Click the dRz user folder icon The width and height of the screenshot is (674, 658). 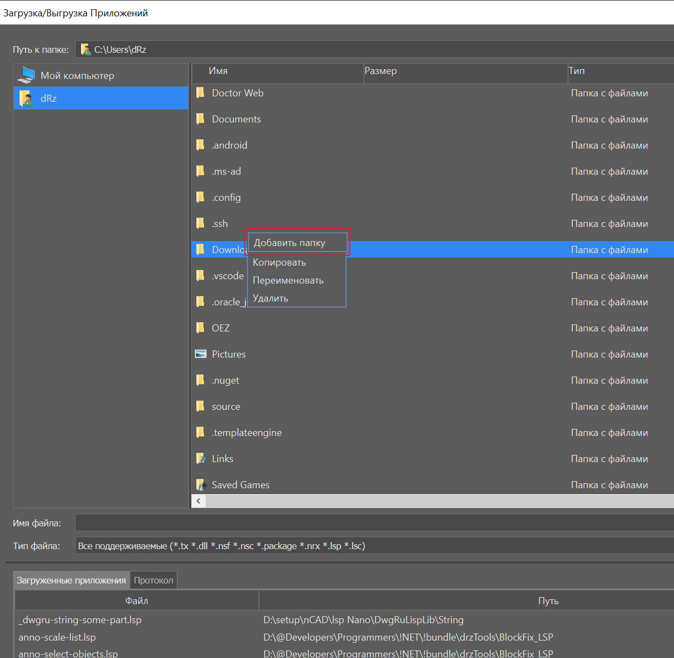[26, 99]
